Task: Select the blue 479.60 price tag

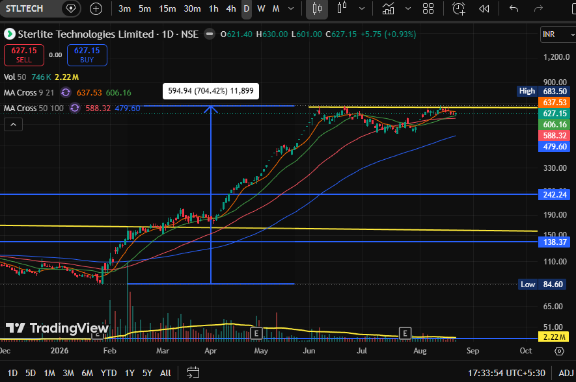Action: click(x=555, y=147)
